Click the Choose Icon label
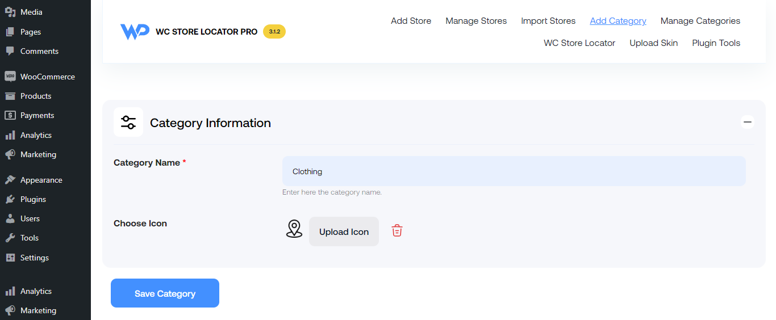This screenshot has height=320, width=776. point(140,224)
